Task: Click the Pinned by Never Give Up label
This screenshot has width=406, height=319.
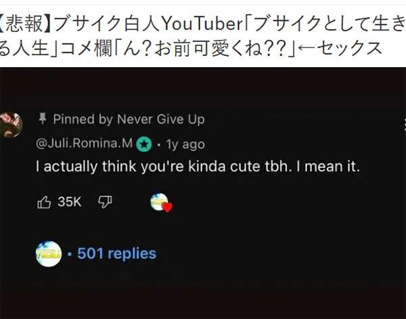Action: click(x=129, y=120)
